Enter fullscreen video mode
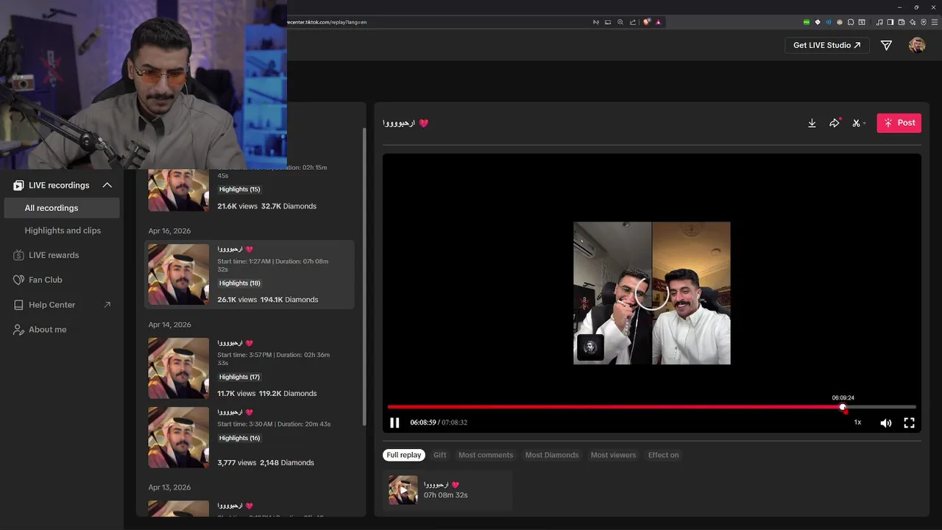The image size is (942, 530). point(909,423)
